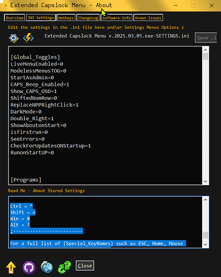
Task: Click the DarkMode=0 line
Action: tap(26, 112)
